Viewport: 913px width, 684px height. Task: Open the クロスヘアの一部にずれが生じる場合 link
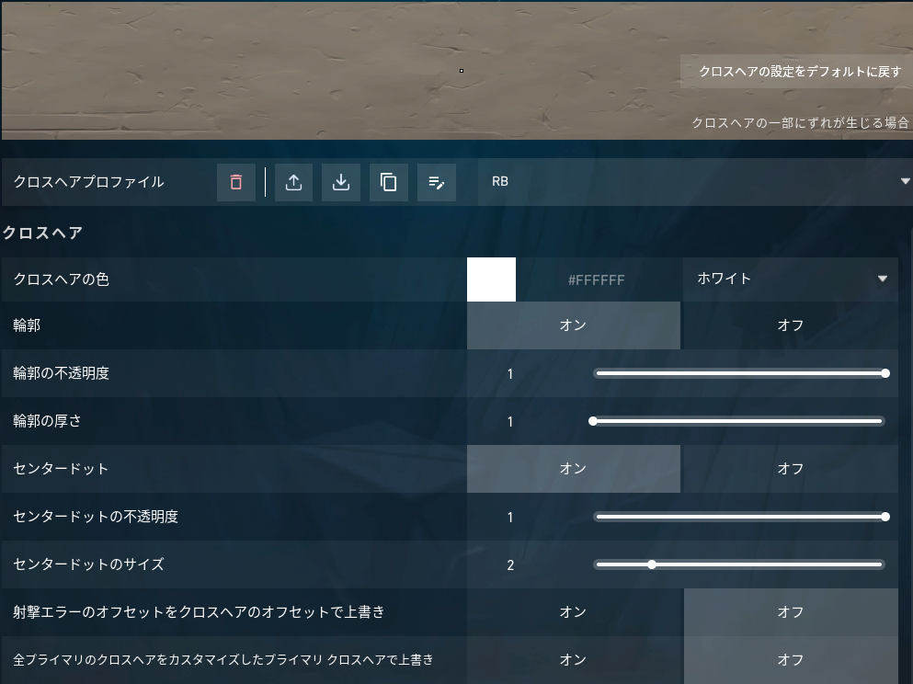tap(801, 122)
